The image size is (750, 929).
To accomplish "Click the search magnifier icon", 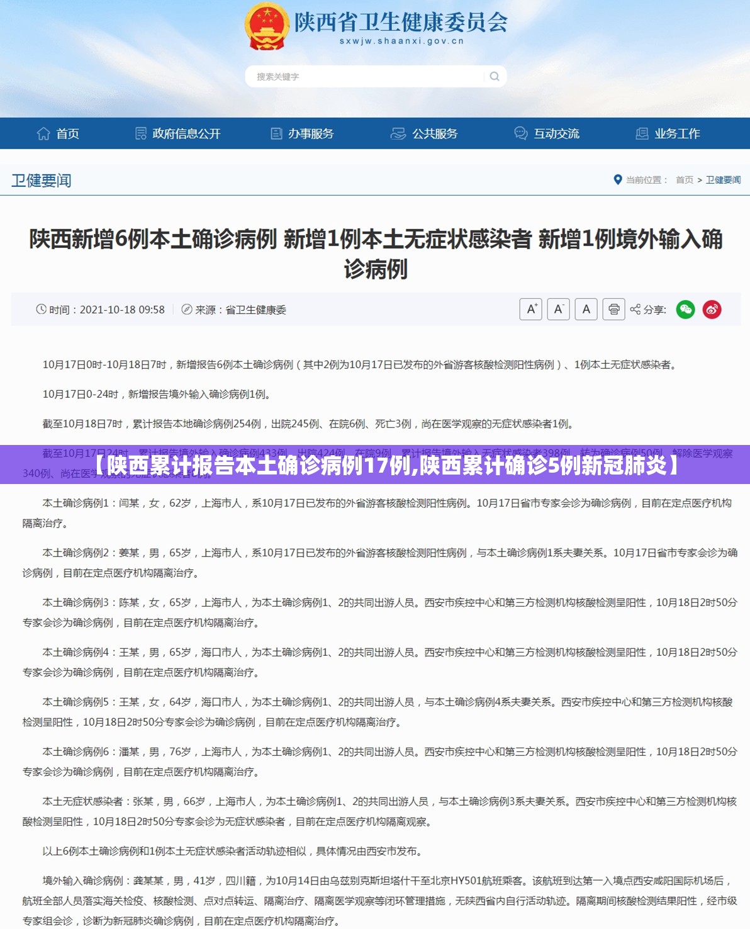I will tap(495, 76).
